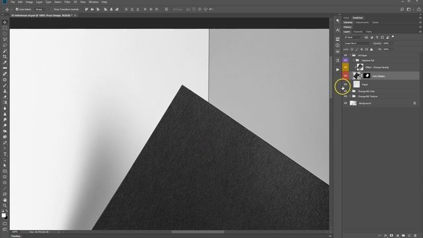The image size is (423, 238).
Task: Open the layer filter Kind dropdown
Action: (x=353, y=37)
